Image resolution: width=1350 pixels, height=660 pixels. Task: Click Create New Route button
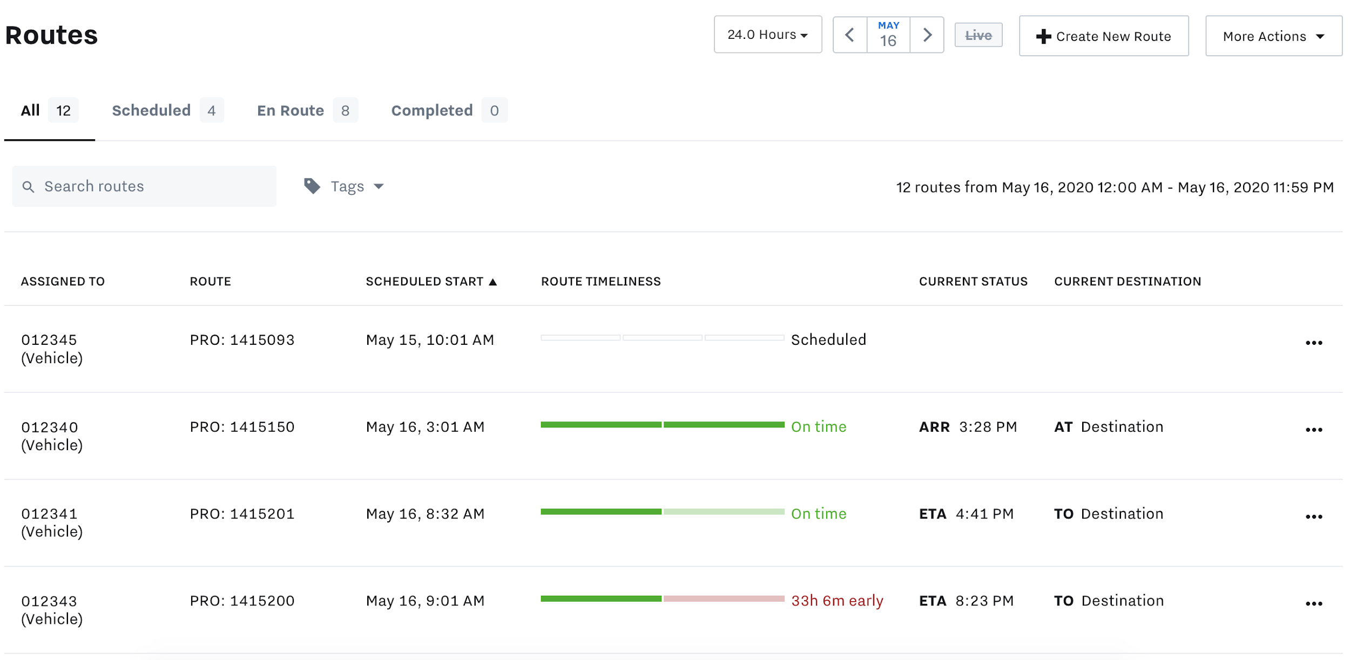[1103, 36]
